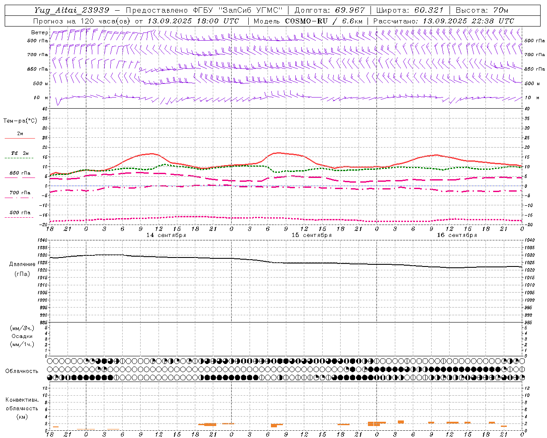Viewport: 547px width, 438px height.
Task: Click the Высота: 70м value
Action: (x=482, y=10)
